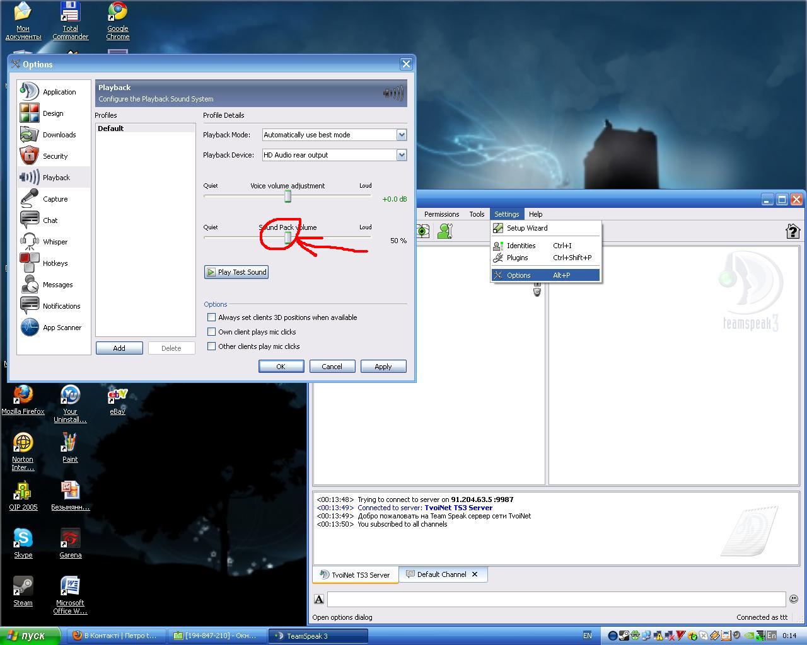Select the Google Chrome desktop icon
Viewport: 807px width, 645px height.
click(118, 21)
